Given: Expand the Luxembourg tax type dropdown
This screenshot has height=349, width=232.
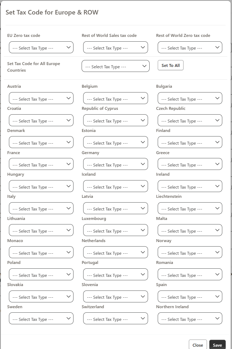Looking at the screenshot, I should [x=115, y=230].
